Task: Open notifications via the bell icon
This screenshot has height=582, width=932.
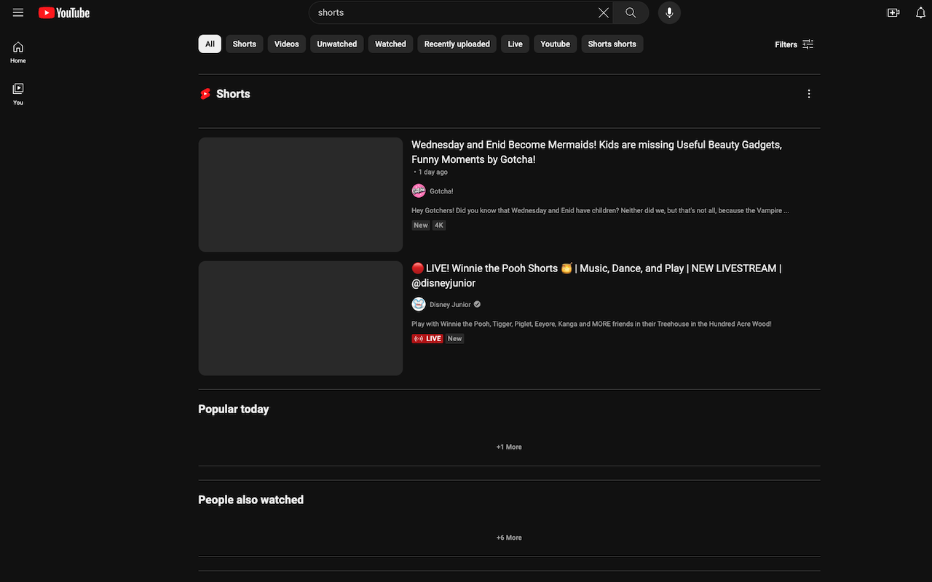Action: tap(920, 12)
